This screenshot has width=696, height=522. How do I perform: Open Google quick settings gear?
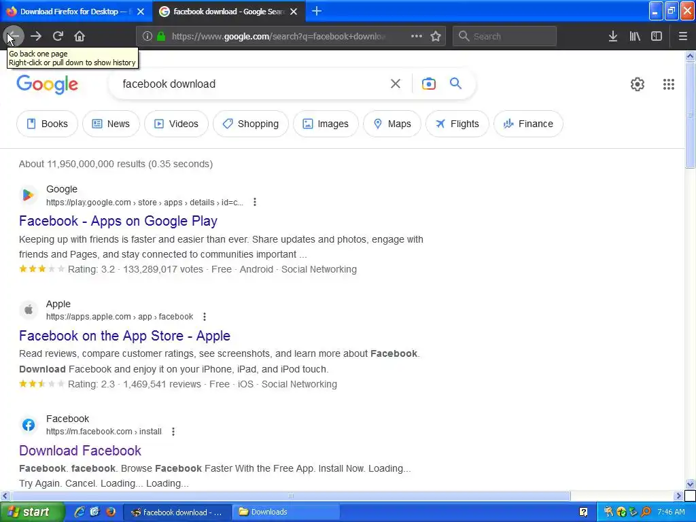tap(638, 84)
